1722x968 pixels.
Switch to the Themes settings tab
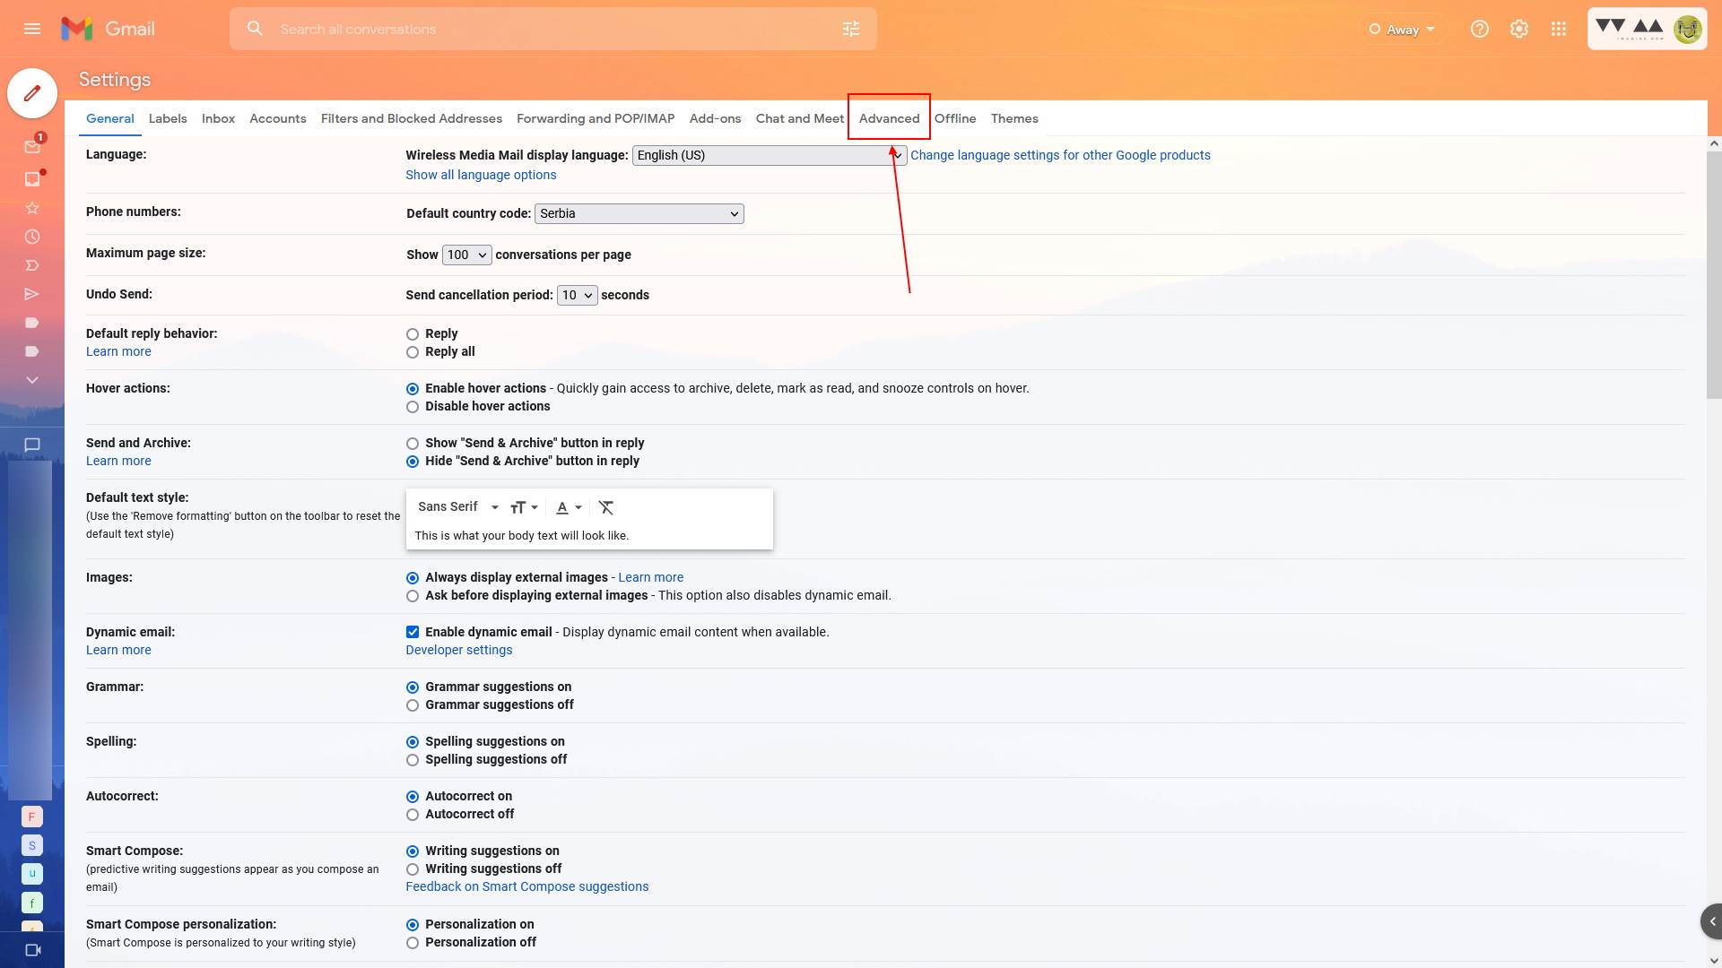1014,118
